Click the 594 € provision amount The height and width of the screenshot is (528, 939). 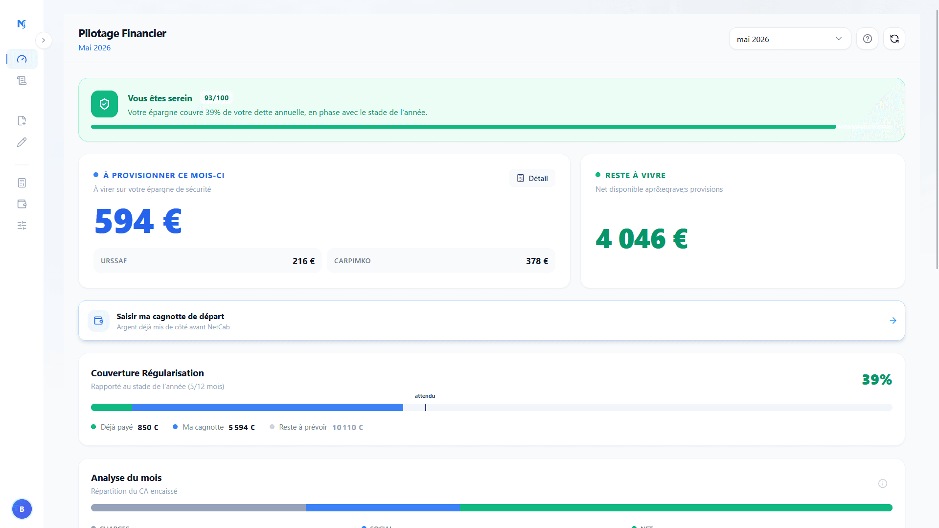pos(138,221)
